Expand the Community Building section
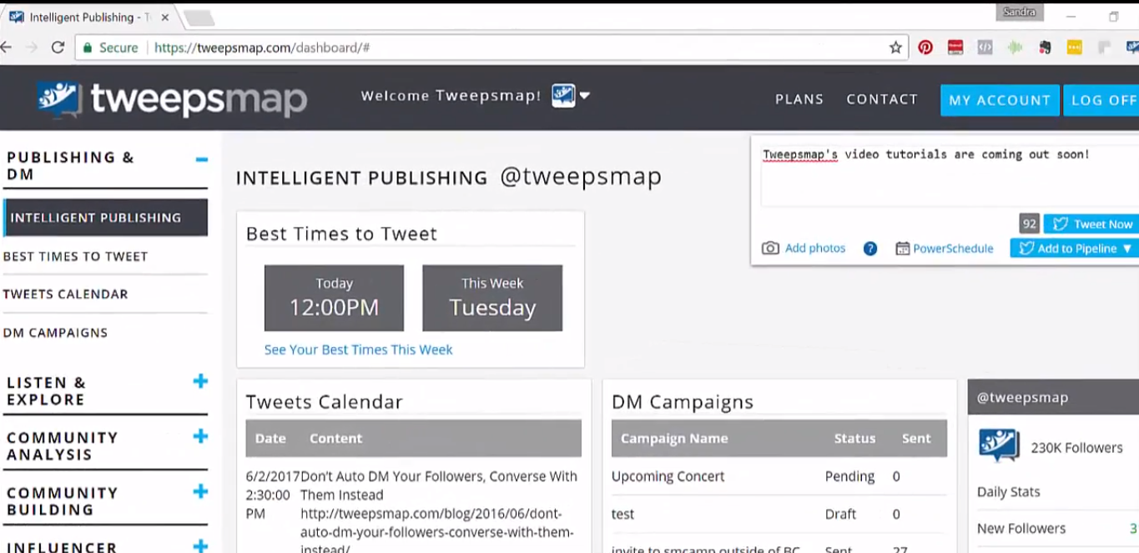This screenshot has height=553, width=1139. tap(200, 492)
